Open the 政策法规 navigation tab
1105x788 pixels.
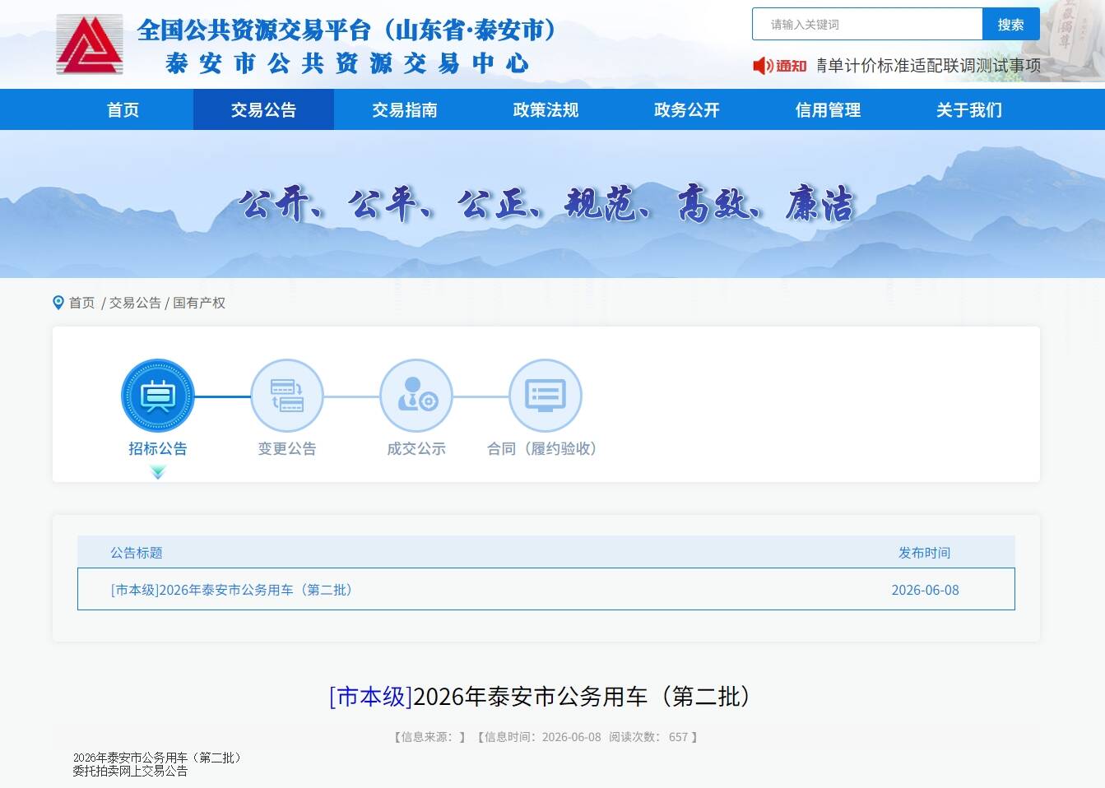546,109
